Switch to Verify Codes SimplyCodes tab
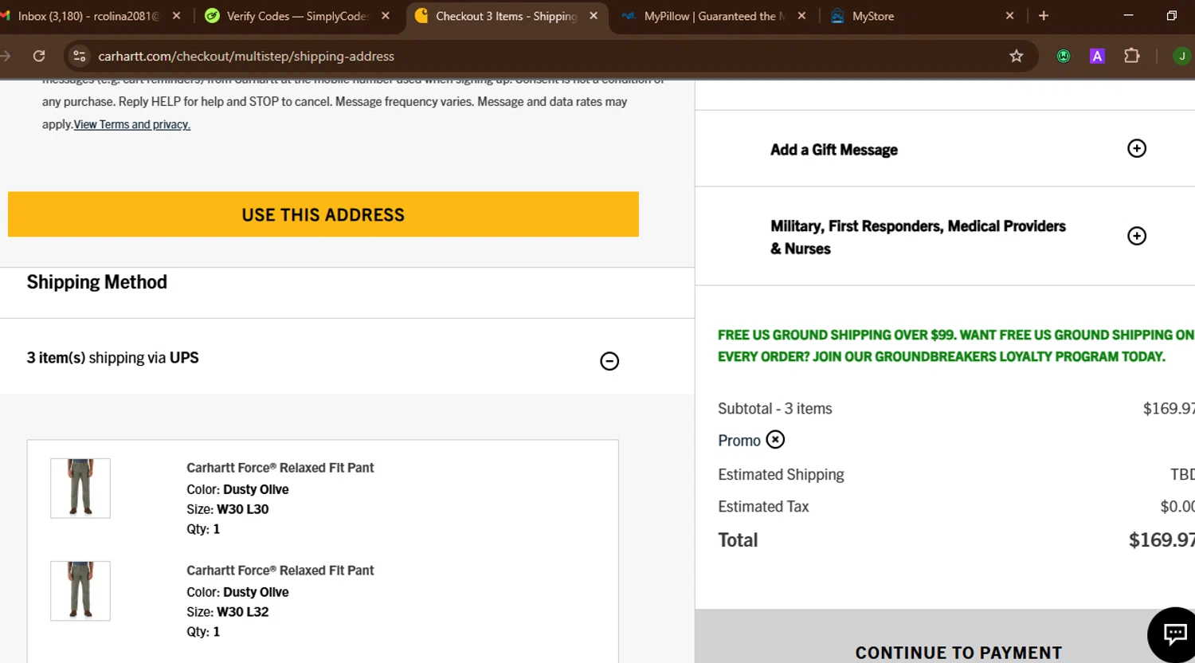Viewport: 1195px width, 663px height. click(x=296, y=16)
